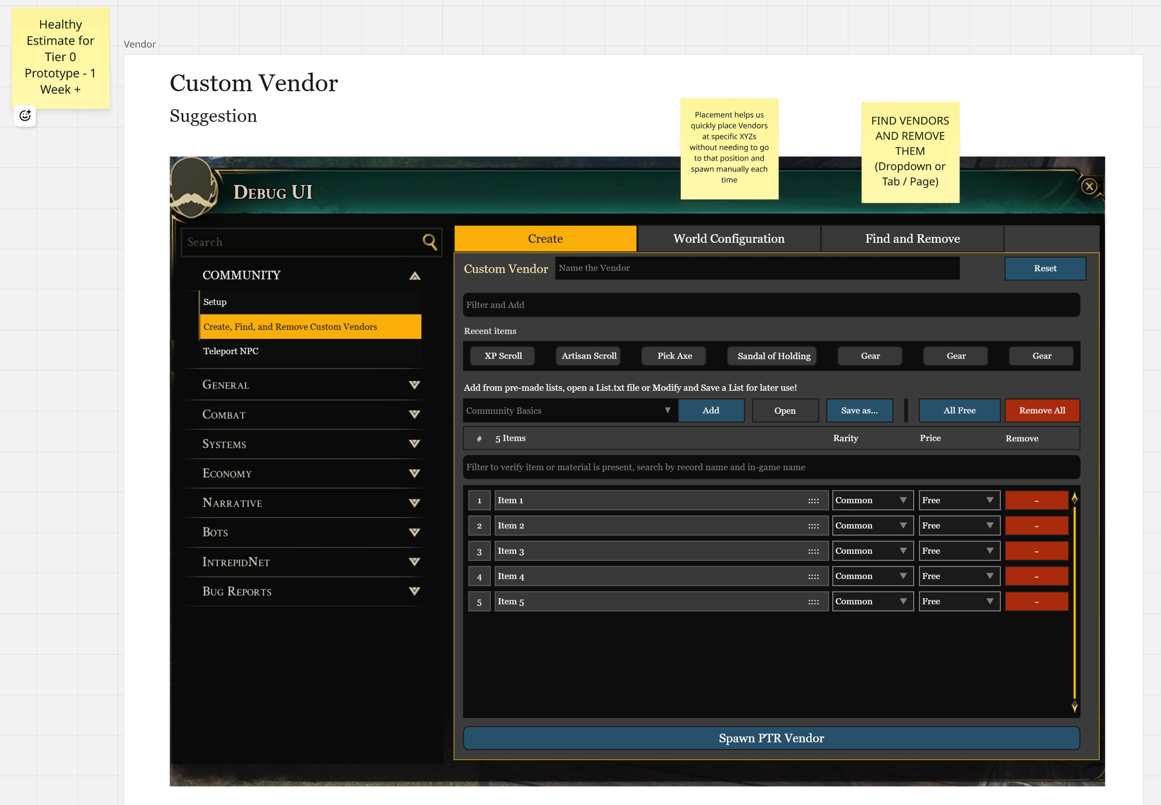The height and width of the screenshot is (805, 1161).
Task: Remove Item 3 with red minus button
Action: (1036, 552)
